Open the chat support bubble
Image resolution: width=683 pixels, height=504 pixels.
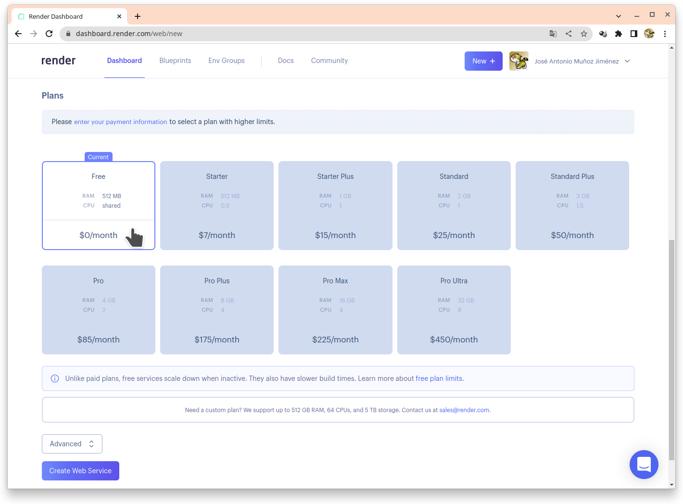click(644, 465)
